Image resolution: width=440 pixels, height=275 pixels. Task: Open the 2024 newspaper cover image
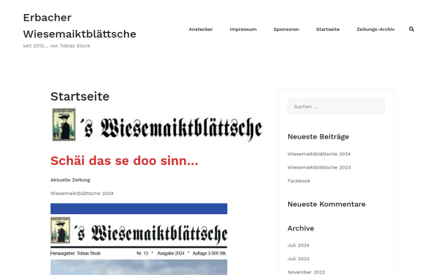[139, 239]
